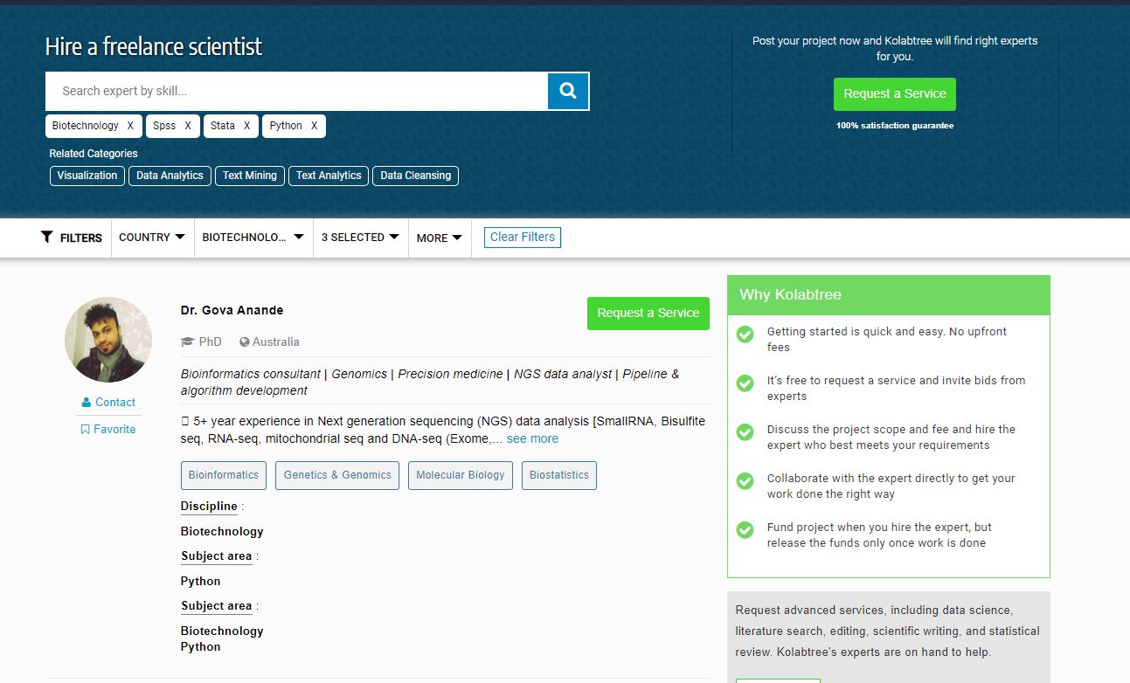
Task: Click the magnifying glass search icon
Action: [568, 91]
